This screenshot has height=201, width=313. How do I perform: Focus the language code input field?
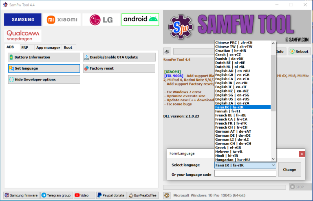click(x=245, y=174)
